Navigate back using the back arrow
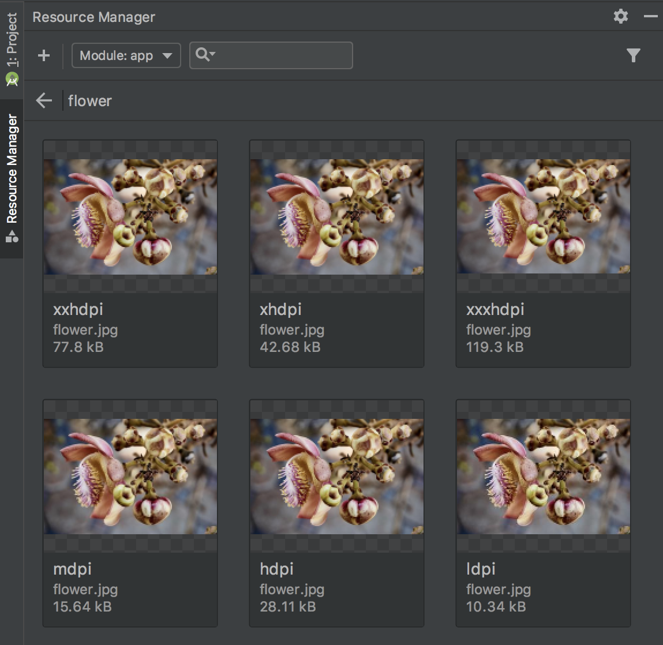Screen dimensions: 663x645 pyautogui.click(x=43, y=100)
